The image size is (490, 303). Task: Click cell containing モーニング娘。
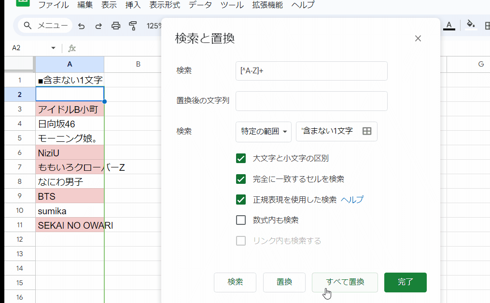[x=70, y=138]
